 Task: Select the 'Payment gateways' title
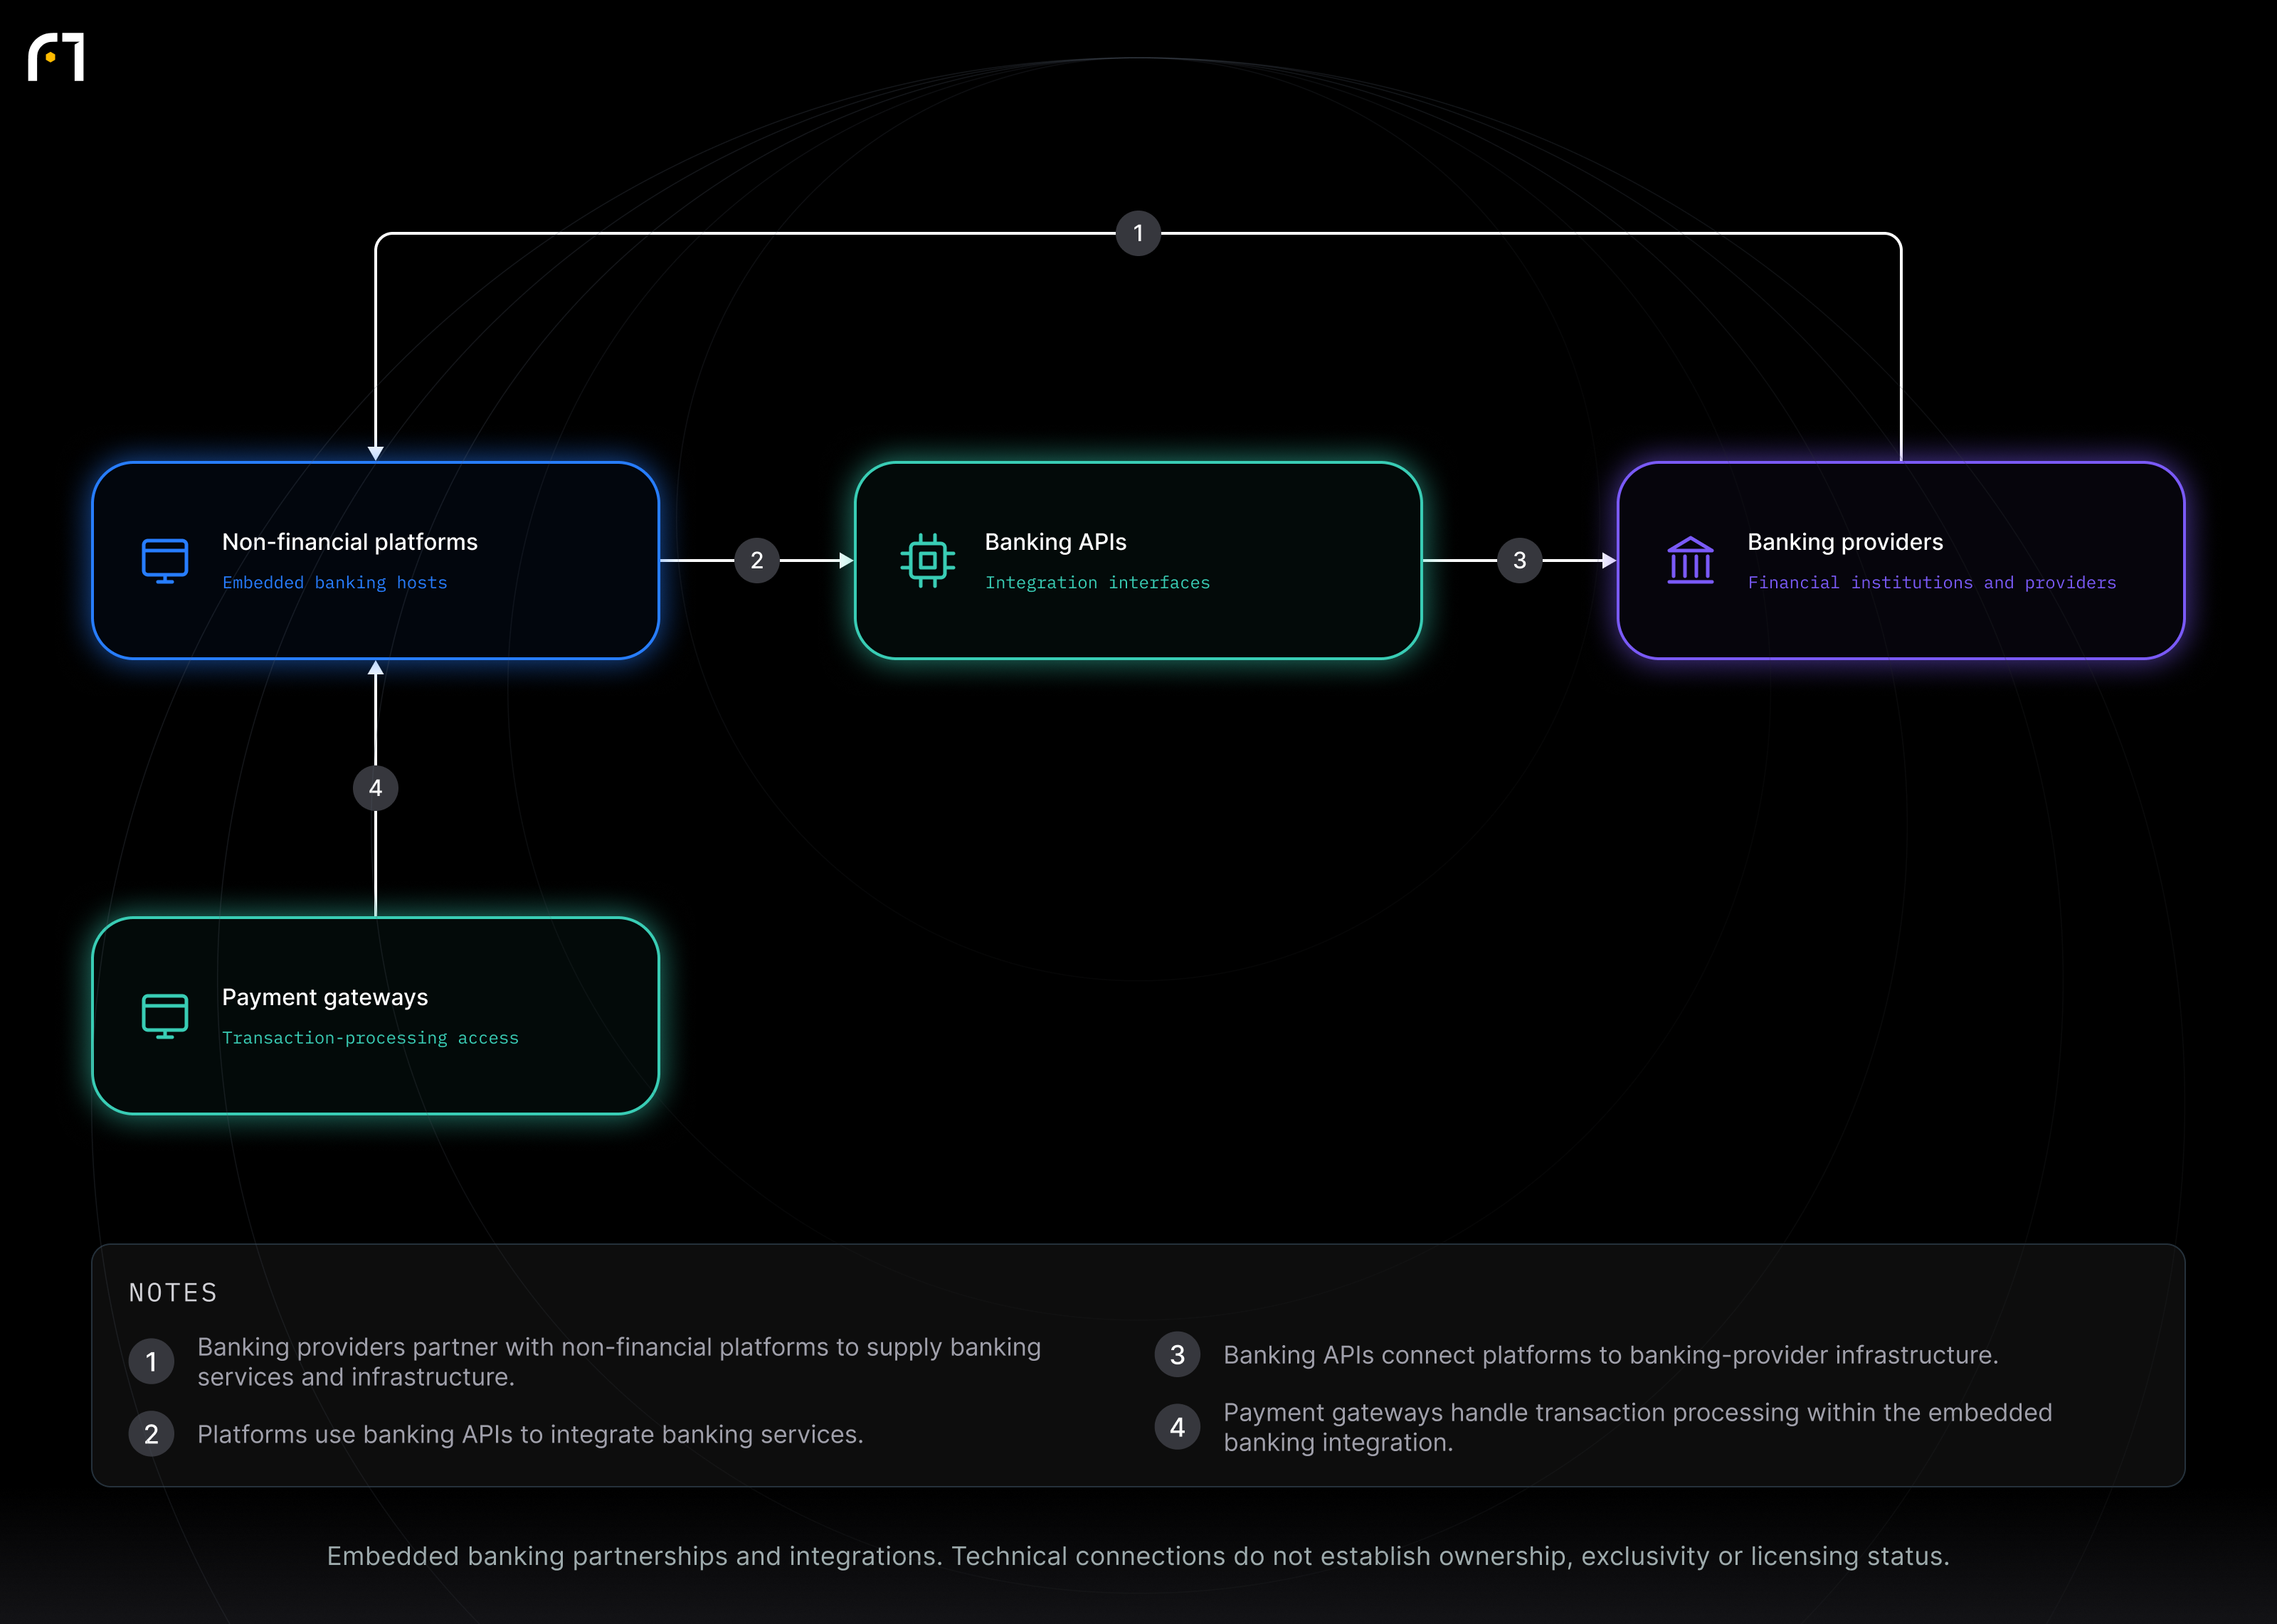point(325,998)
